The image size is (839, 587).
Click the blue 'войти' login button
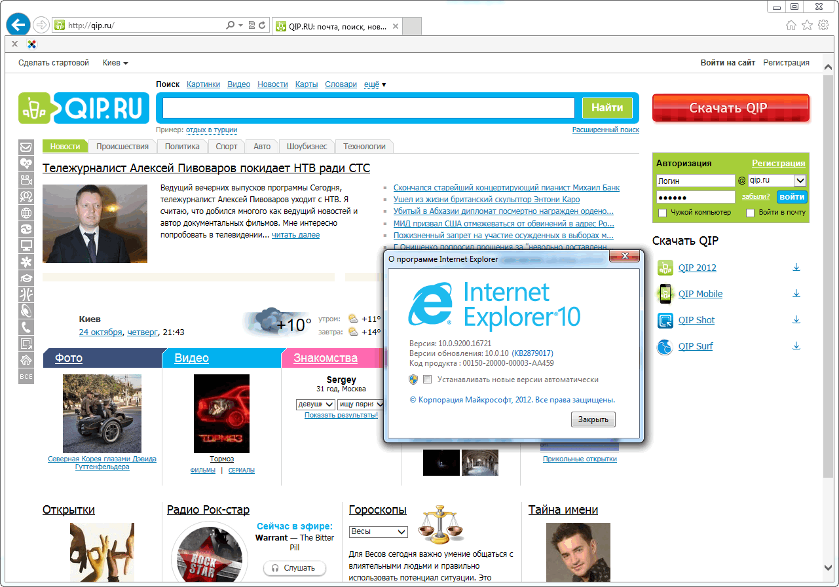(792, 196)
